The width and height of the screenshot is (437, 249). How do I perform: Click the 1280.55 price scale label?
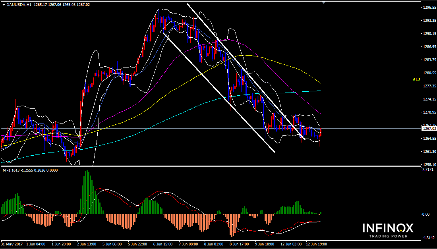(x=429, y=73)
